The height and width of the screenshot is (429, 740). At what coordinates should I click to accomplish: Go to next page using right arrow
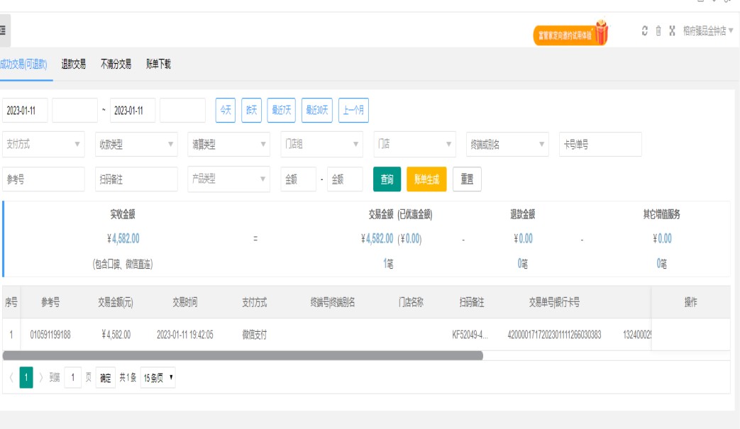pyautogui.click(x=41, y=378)
